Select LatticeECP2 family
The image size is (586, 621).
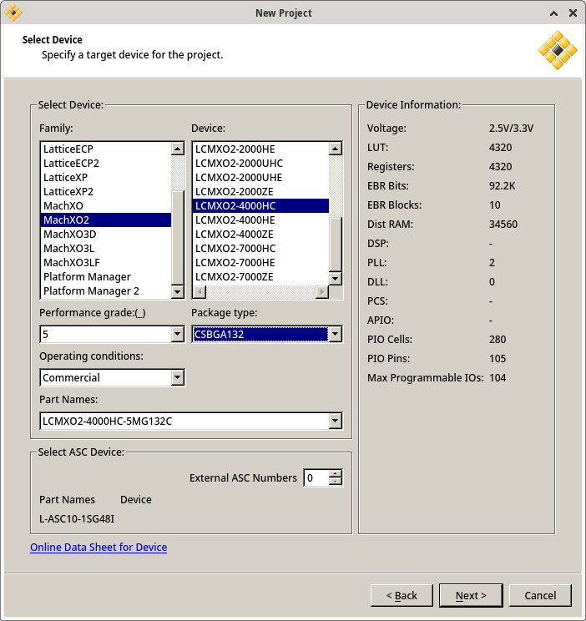tap(106, 163)
